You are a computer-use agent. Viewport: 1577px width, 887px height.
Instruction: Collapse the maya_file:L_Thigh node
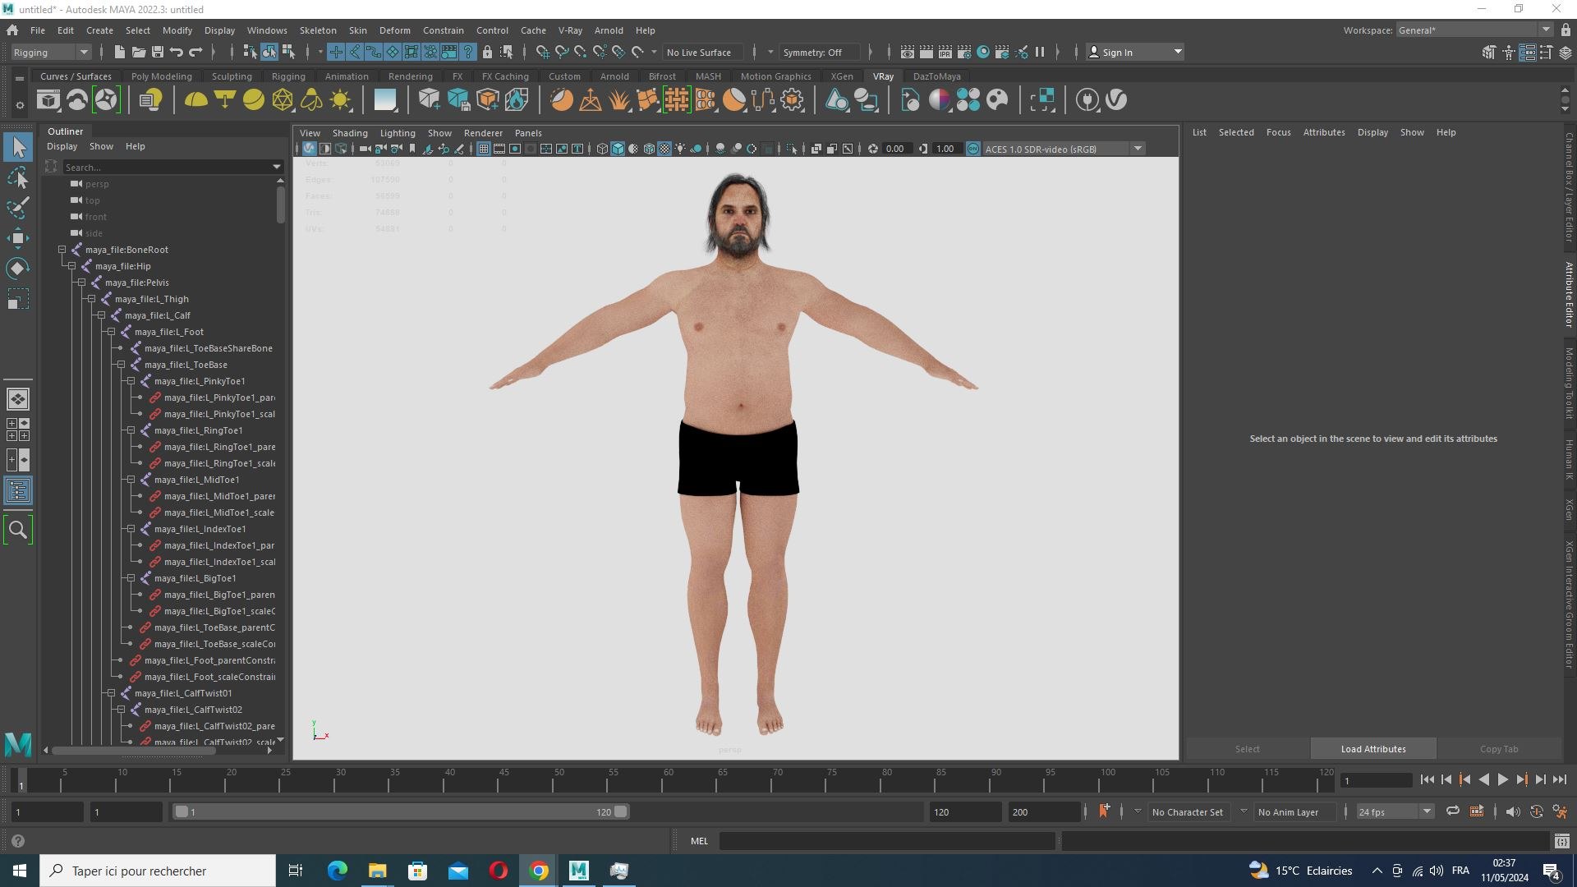click(x=91, y=299)
